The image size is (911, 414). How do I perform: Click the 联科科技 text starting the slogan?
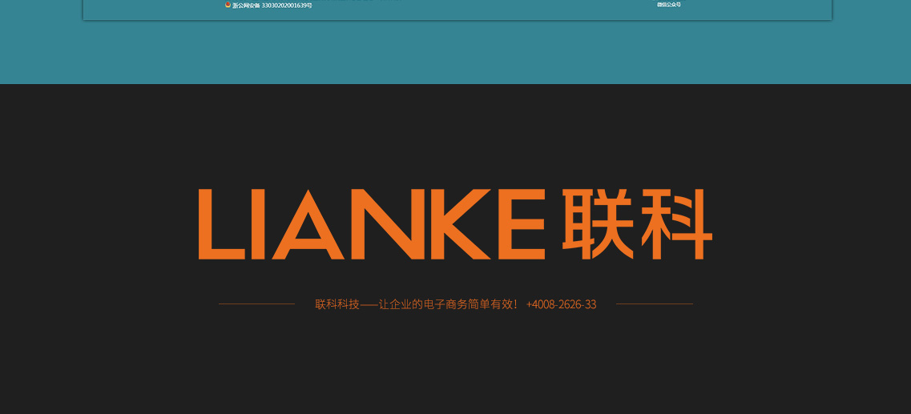[337, 304]
